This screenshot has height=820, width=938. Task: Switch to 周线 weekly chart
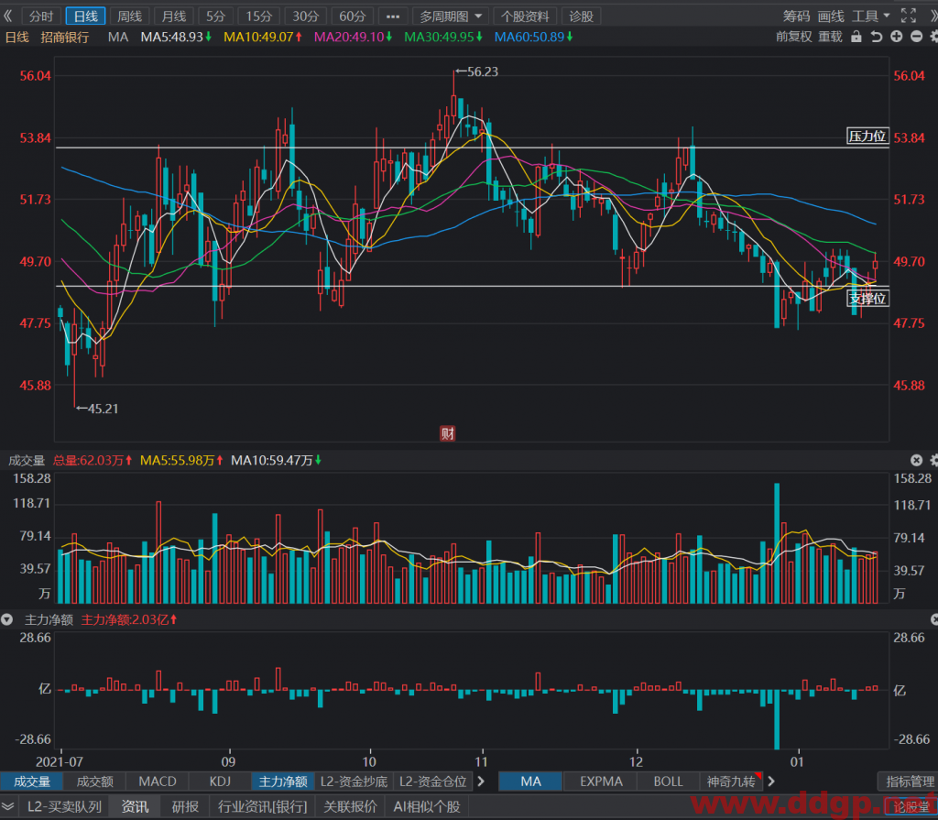[x=129, y=16]
